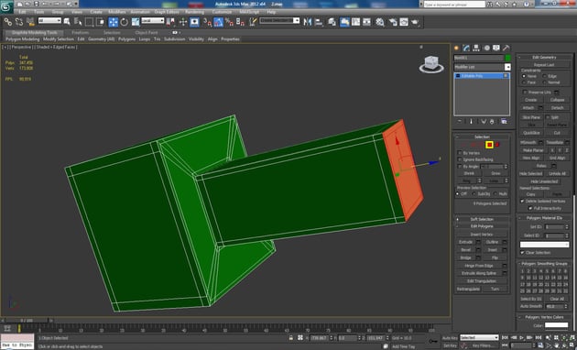Open the reference coordinate system dropdown
This screenshot has height=350, width=577.
[152, 21]
